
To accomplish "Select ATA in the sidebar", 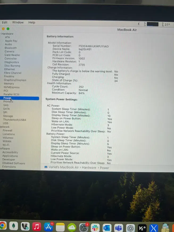I will click(x=7, y=37).
